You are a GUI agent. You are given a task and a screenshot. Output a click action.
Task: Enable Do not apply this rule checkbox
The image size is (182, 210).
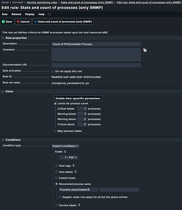click(53, 71)
